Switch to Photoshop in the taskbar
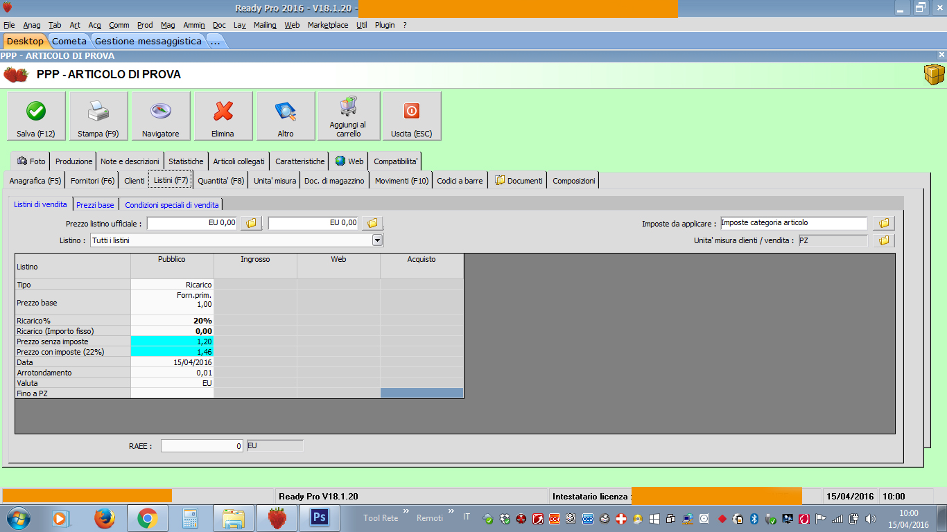947x532 pixels. (x=320, y=517)
